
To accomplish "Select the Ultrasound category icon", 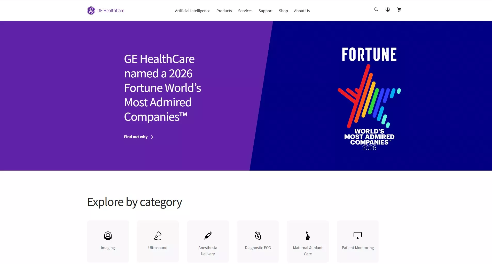I will click(158, 236).
